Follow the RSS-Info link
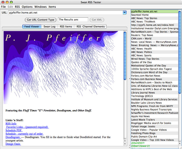The image size is (182, 149). point(11,124)
